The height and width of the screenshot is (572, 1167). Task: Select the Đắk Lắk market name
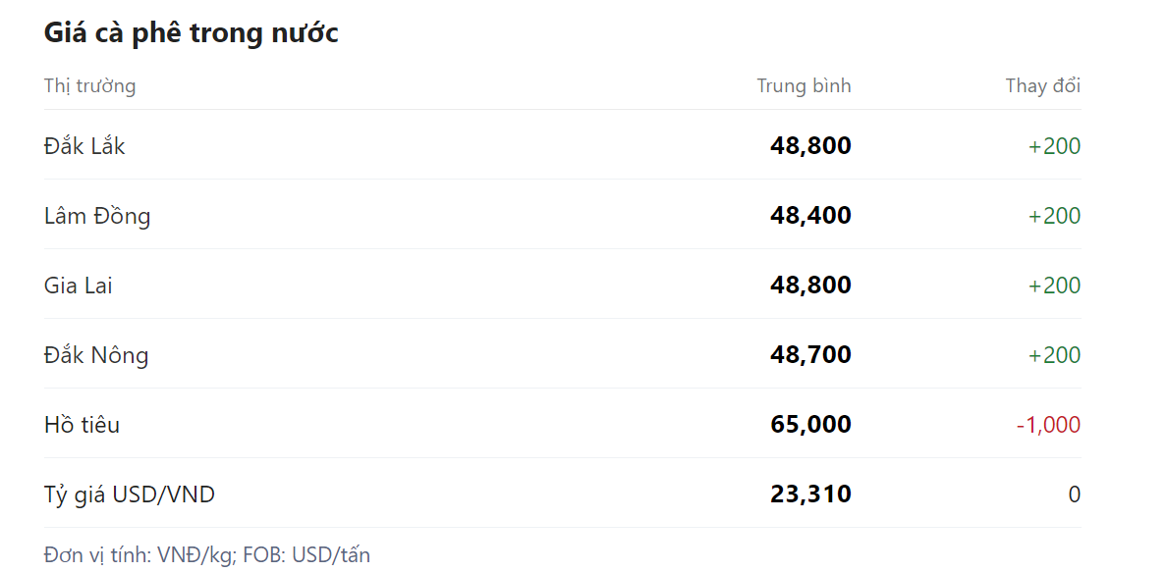[84, 146]
